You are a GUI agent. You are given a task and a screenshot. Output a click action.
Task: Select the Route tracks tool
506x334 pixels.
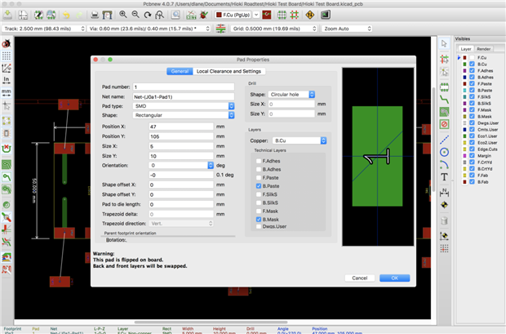pyautogui.click(x=445, y=98)
